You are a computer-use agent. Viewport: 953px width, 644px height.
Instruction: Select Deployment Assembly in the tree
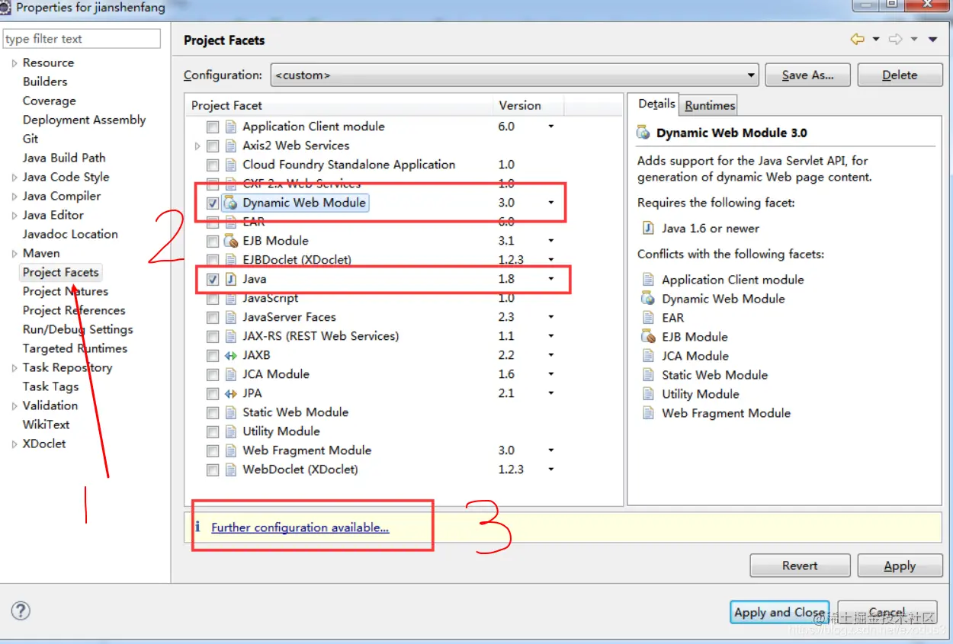point(84,120)
